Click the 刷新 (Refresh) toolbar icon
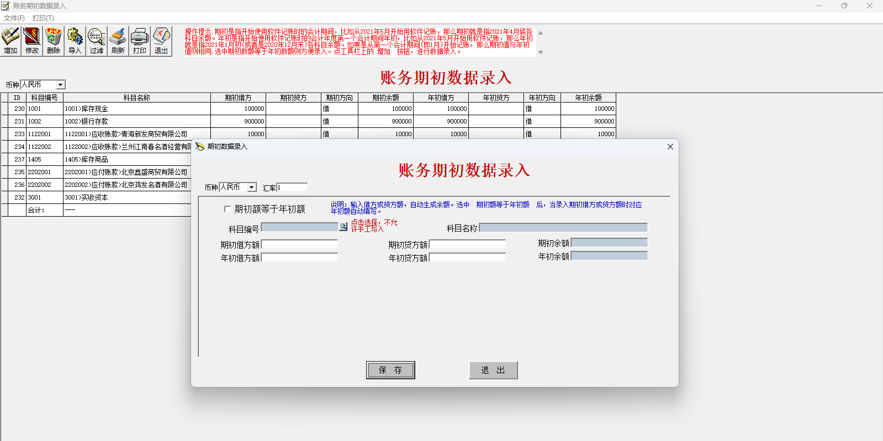883x441 pixels. [x=118, y=41]
